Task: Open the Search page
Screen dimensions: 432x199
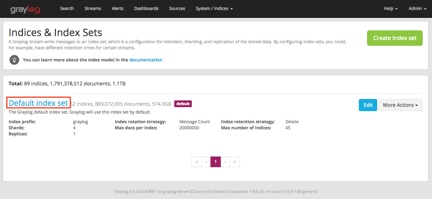Action: pos(67,9)
